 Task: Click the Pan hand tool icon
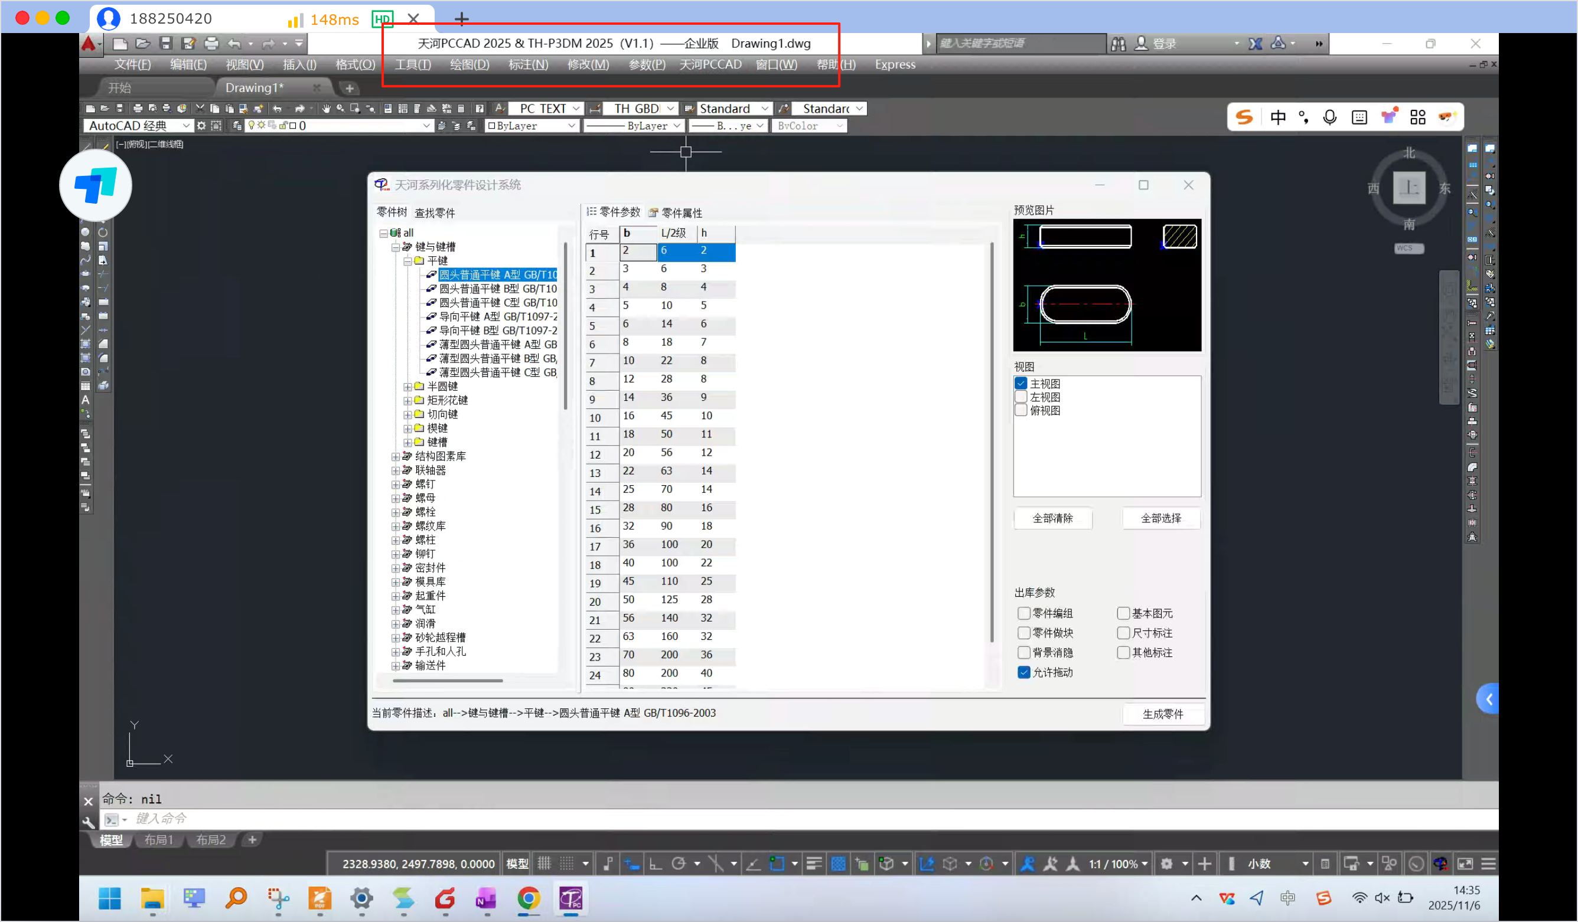[x=326, y=108]
